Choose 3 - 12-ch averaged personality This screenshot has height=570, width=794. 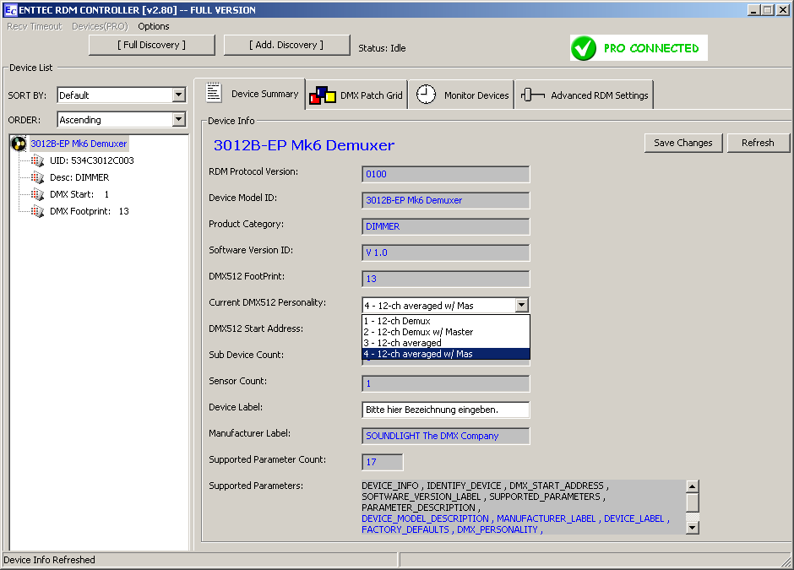(x=402, y=343)
